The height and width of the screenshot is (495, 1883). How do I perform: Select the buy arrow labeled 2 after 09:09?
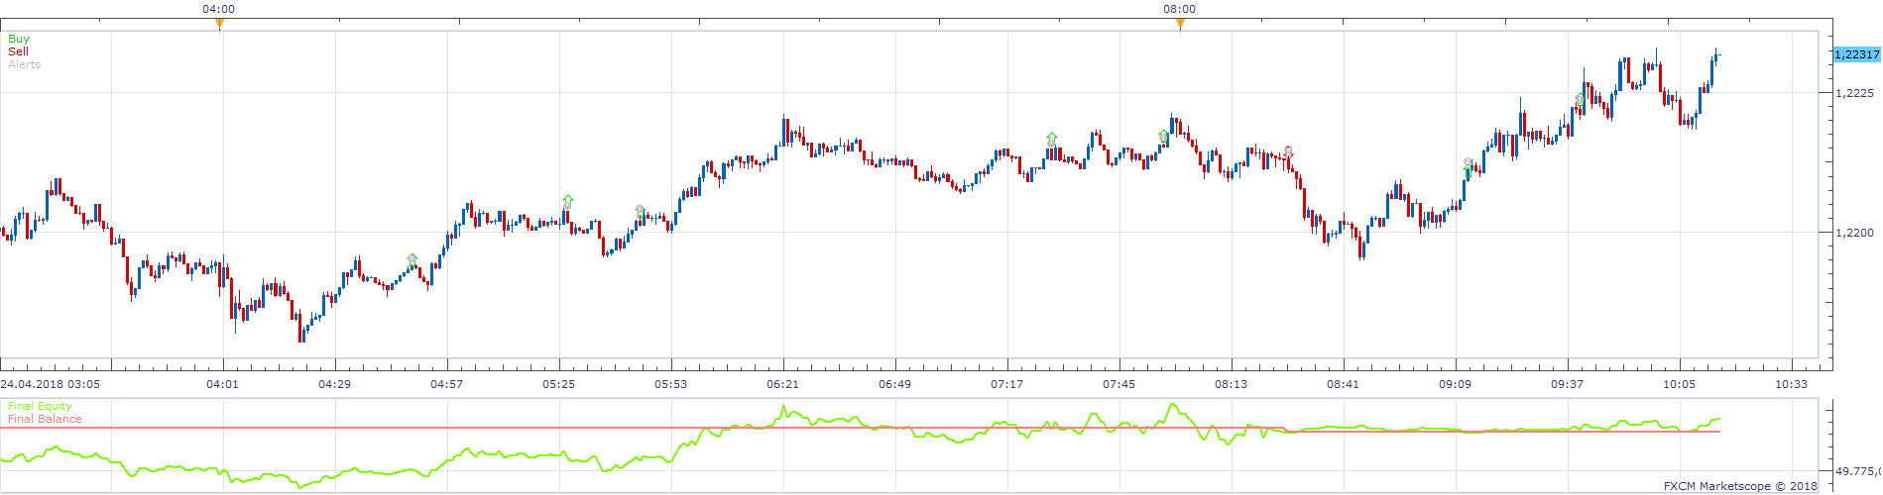pyautogui.click(x=1468, y=166)
